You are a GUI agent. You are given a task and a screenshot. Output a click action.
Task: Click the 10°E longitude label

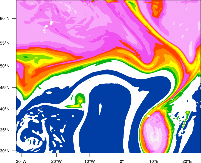coord(154,161)
